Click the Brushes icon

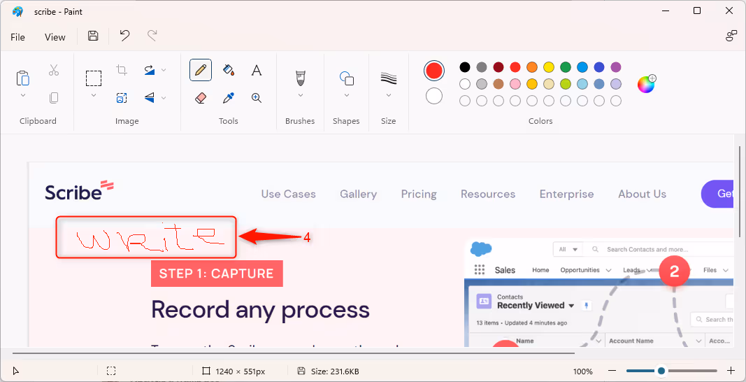(300, 78)
